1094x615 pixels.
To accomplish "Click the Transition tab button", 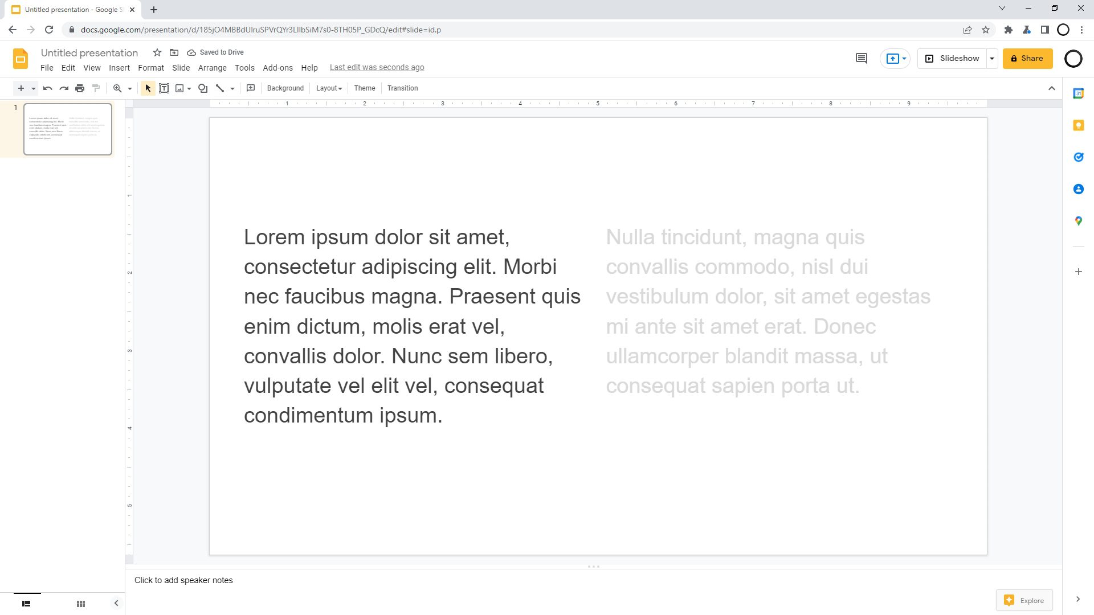I will (x=403, y=88).
